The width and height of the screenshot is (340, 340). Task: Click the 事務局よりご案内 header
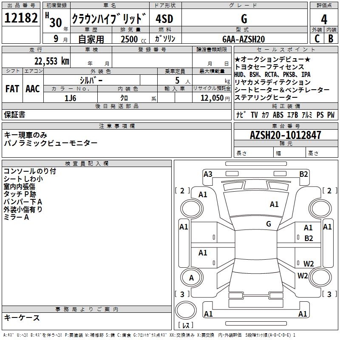click(x=87, y=309)
